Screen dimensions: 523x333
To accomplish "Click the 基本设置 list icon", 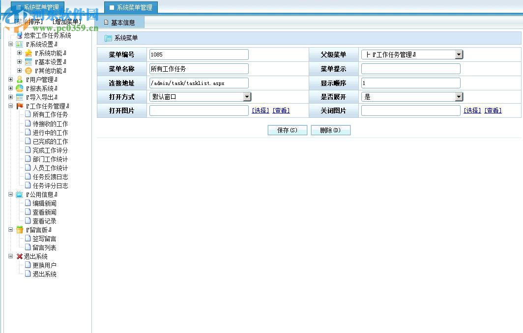I will (28, 61).
